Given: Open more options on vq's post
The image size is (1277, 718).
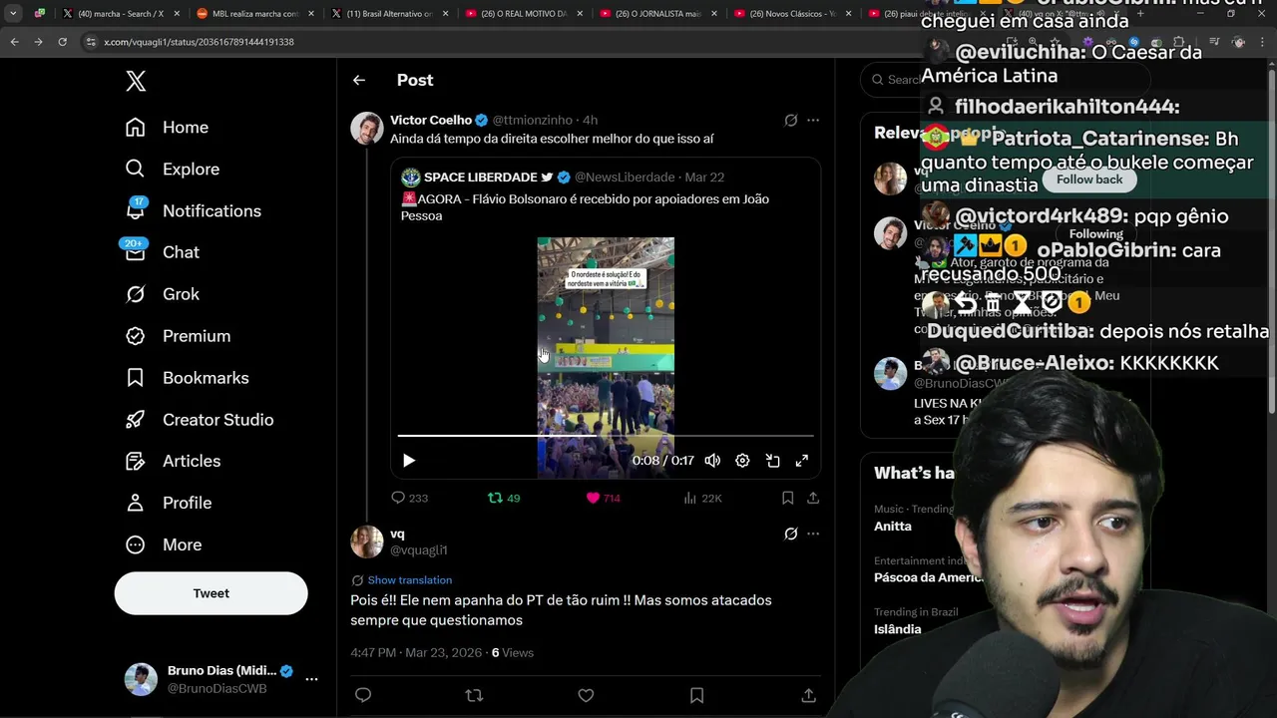Looking at the screenshot, I should click(x=813, y=534).
